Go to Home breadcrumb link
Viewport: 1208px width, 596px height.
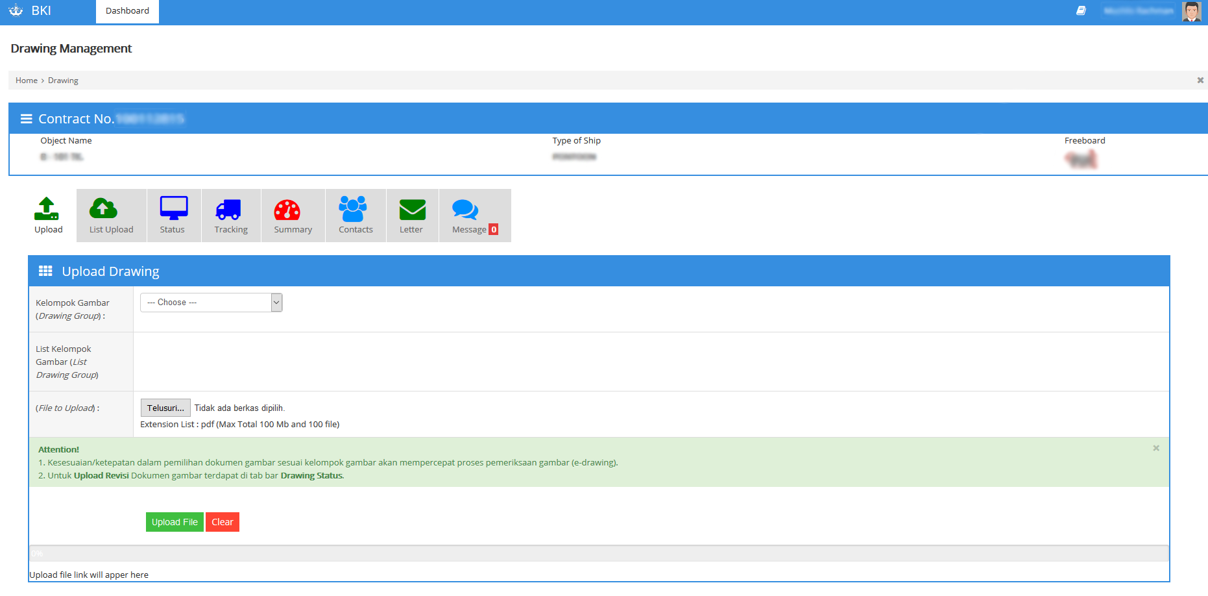[x=27, y=81]
